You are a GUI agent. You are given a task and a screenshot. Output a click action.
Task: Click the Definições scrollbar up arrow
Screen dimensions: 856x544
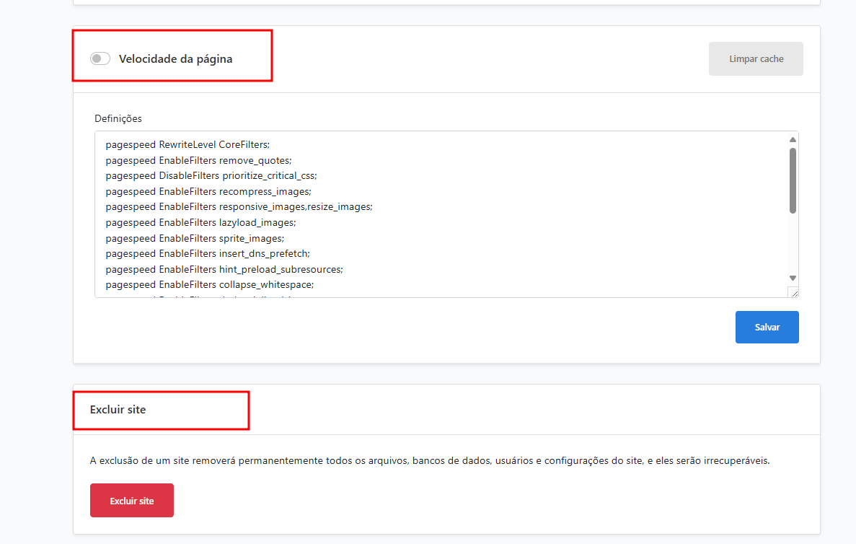[793, 140]
